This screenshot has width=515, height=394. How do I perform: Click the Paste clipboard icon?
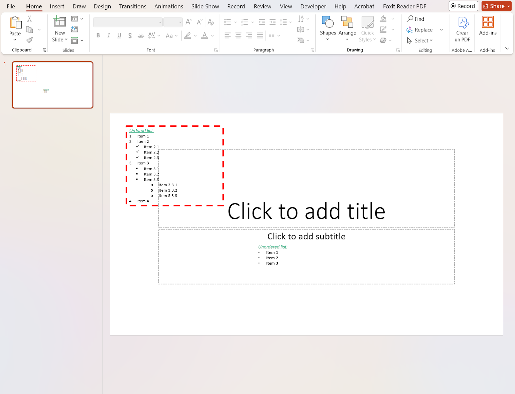pos(15,23)
